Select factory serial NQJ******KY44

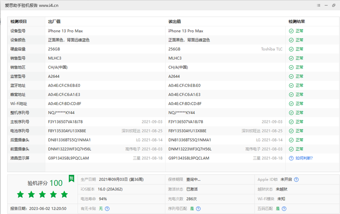[x=61, y=113]
